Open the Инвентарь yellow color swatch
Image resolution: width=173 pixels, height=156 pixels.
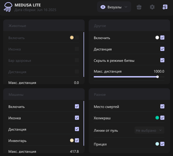pos(72,140)
